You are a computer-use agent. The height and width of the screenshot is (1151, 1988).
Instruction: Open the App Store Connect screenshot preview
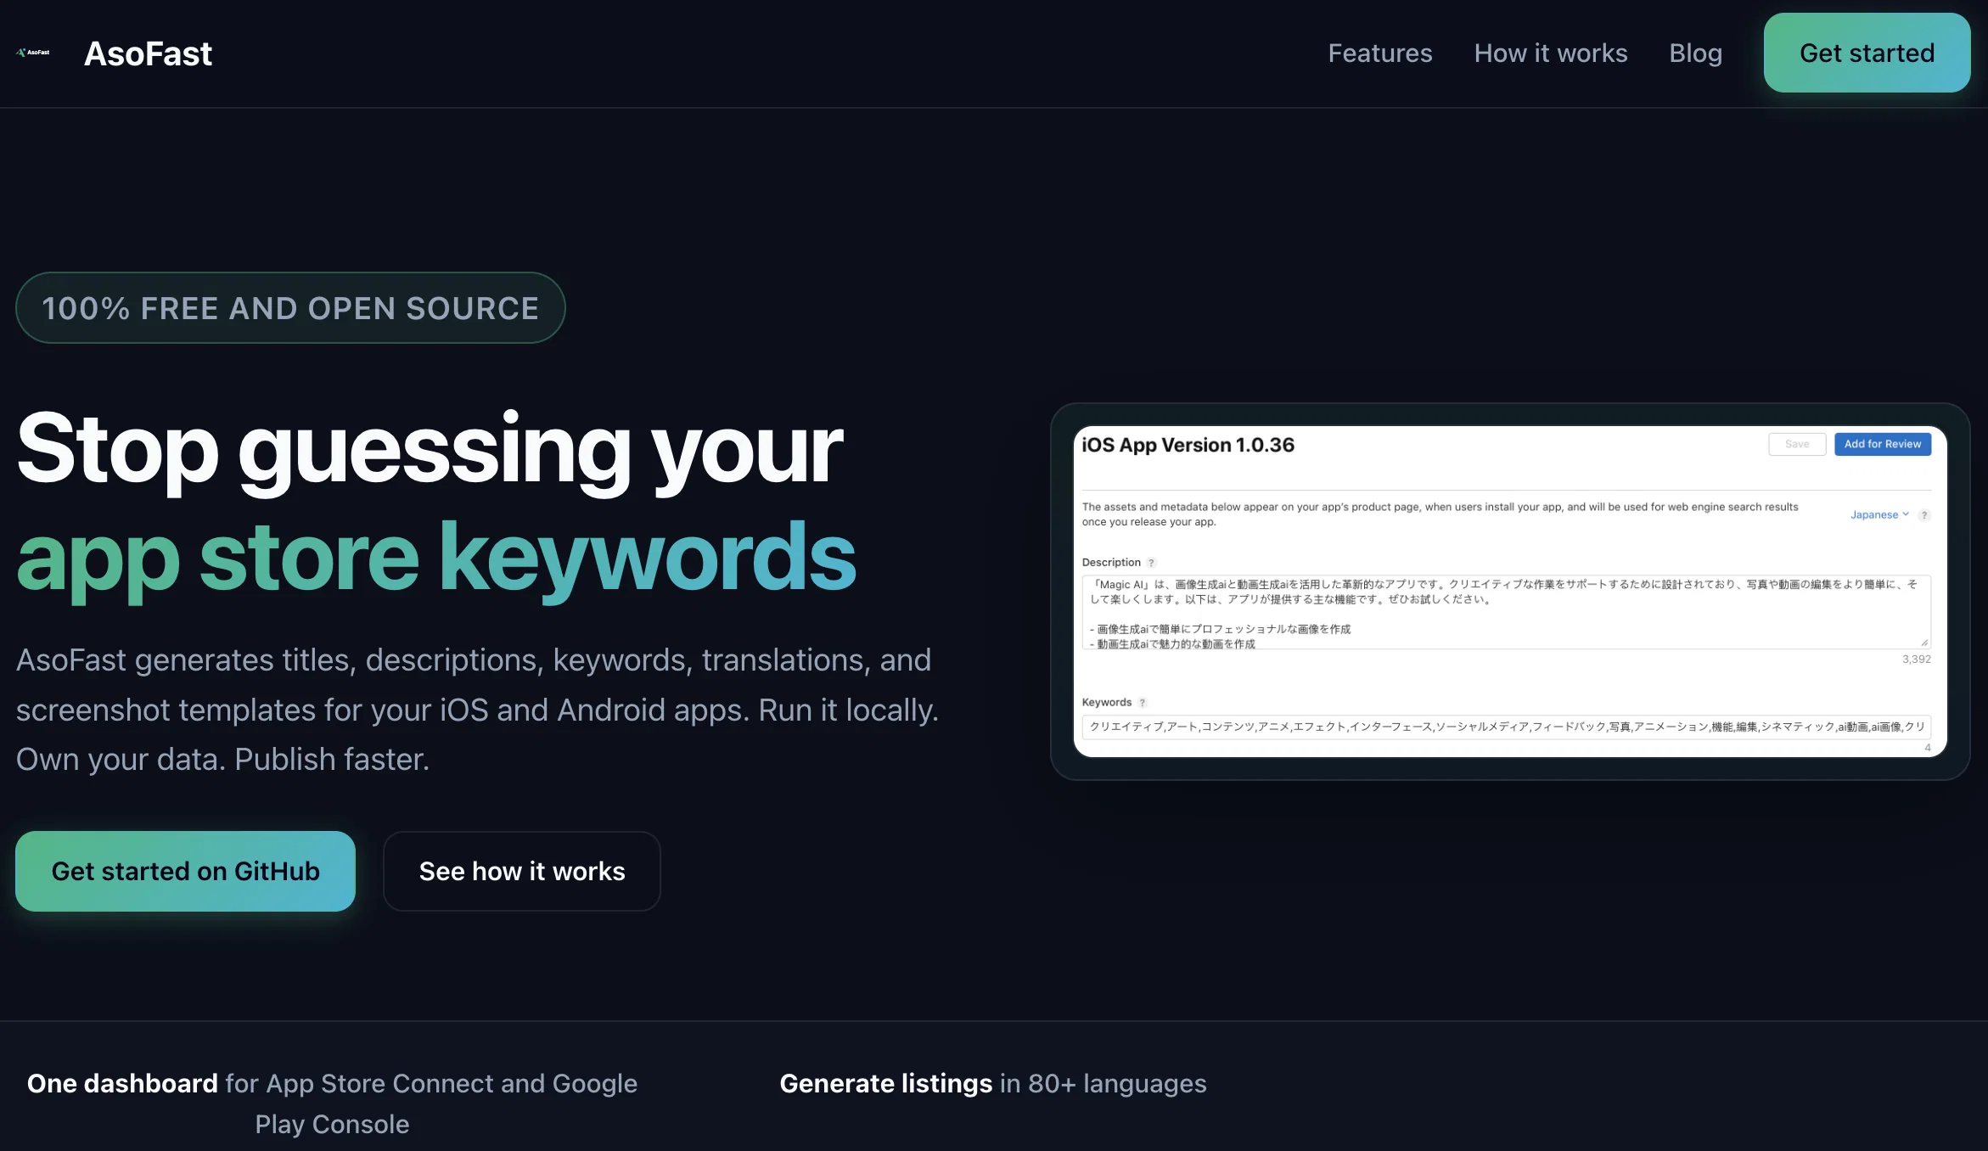(1510, 592)
